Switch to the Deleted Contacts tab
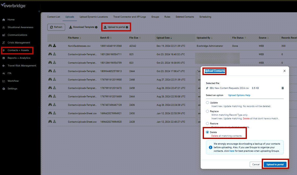The height and width of the screenshot is (175, 297). click(185, 17)
